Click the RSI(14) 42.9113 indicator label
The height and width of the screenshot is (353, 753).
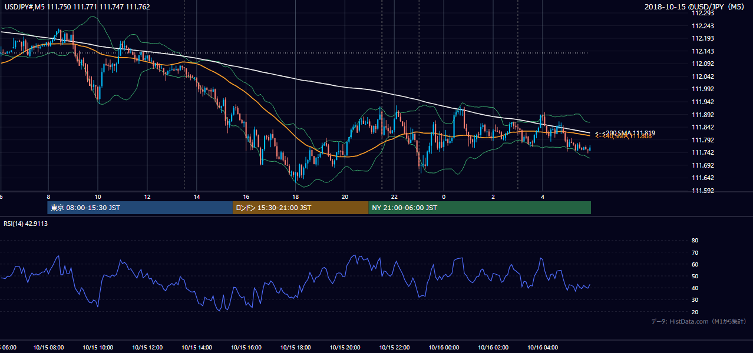26,224
